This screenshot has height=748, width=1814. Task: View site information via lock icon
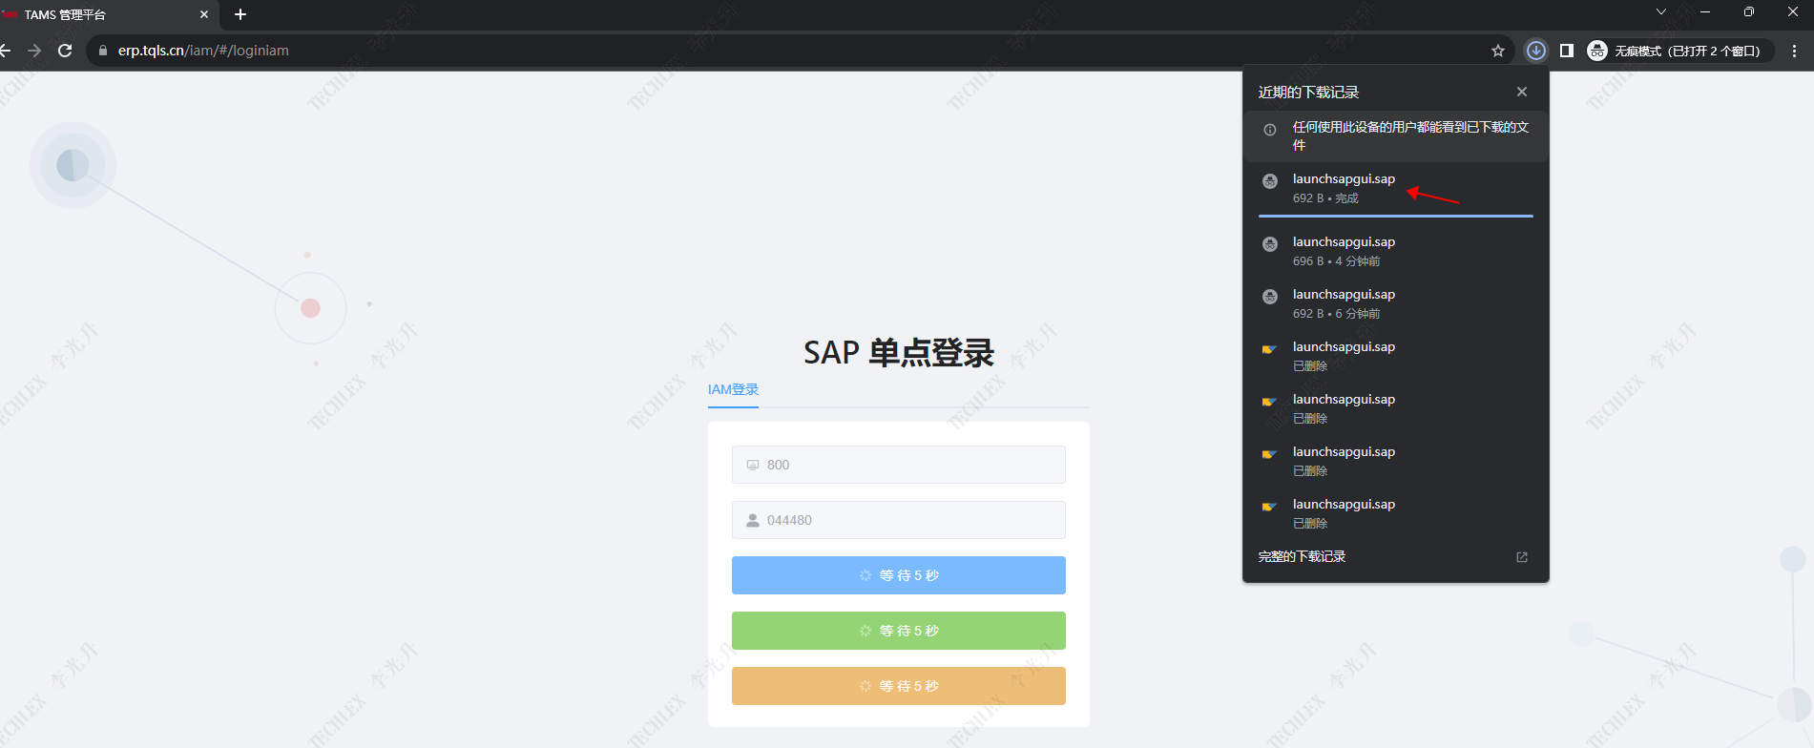[x=103, y=51]
